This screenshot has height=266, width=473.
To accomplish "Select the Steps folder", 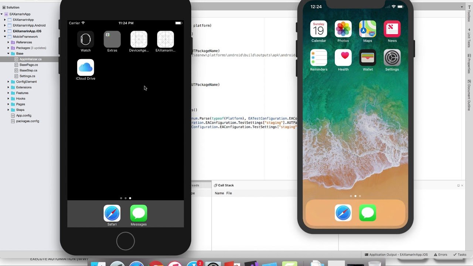I will pos(20,110).
